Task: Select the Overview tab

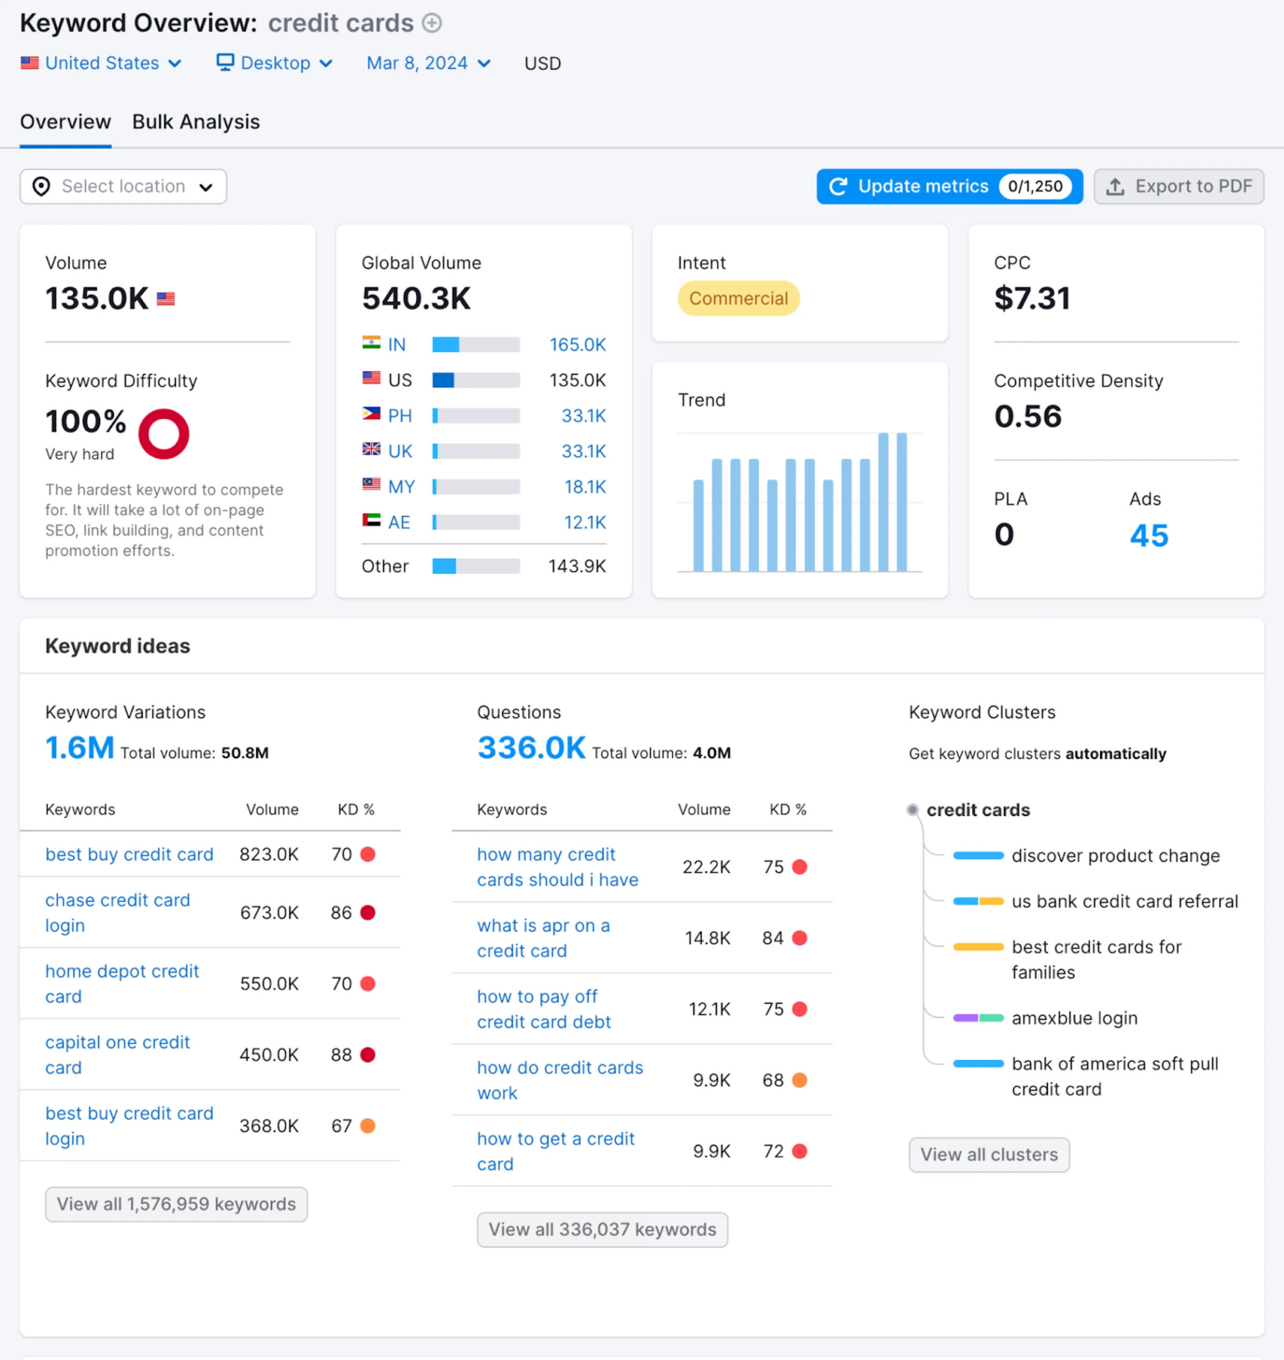Action: coord(65,122)
